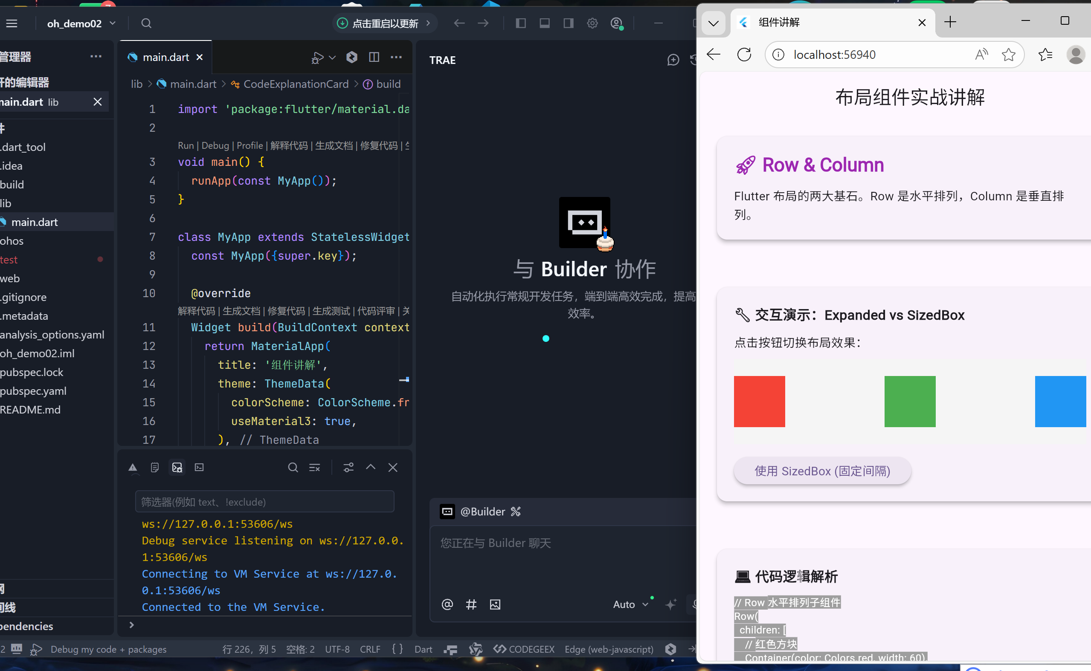Click 使用 SizedBox (固定间隔) button
This screenshot has height=671, width=1091.
tap(822, 471)
